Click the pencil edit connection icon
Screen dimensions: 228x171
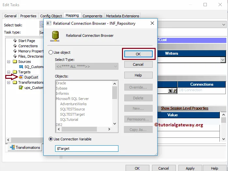[x=175, y=91]
